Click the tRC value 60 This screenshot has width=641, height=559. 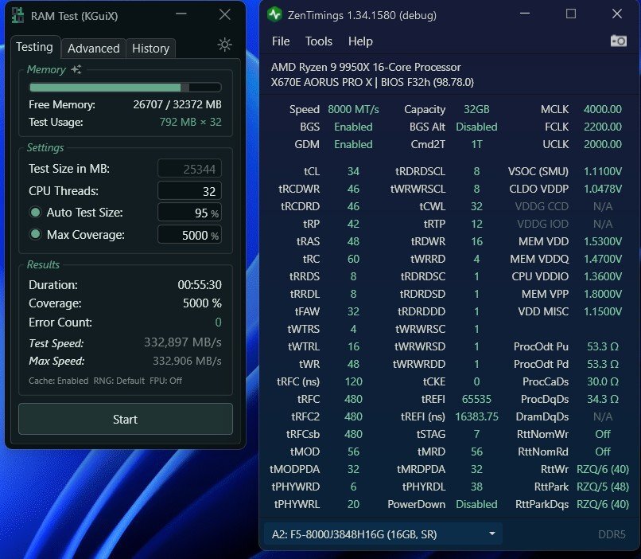point(353,259)
